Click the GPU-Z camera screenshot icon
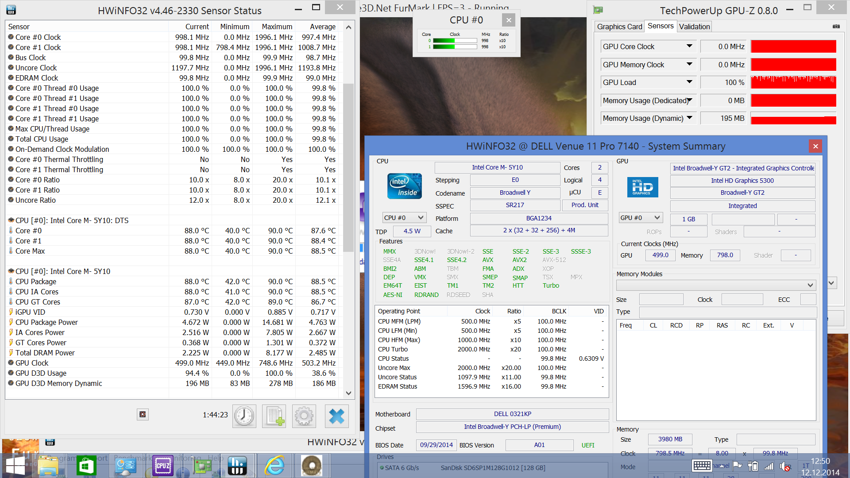This screenshot has width=850, height=478. 836,27
